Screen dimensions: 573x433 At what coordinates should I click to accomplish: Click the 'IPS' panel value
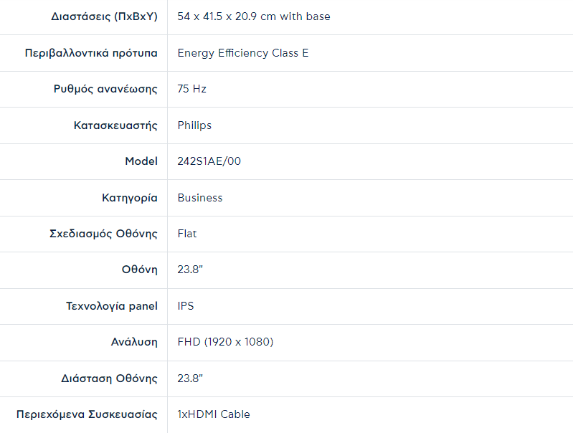click(x=186, y=306)
